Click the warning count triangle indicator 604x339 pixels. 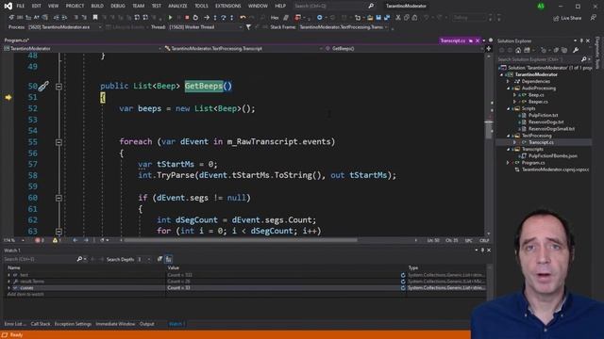point(57,240)
